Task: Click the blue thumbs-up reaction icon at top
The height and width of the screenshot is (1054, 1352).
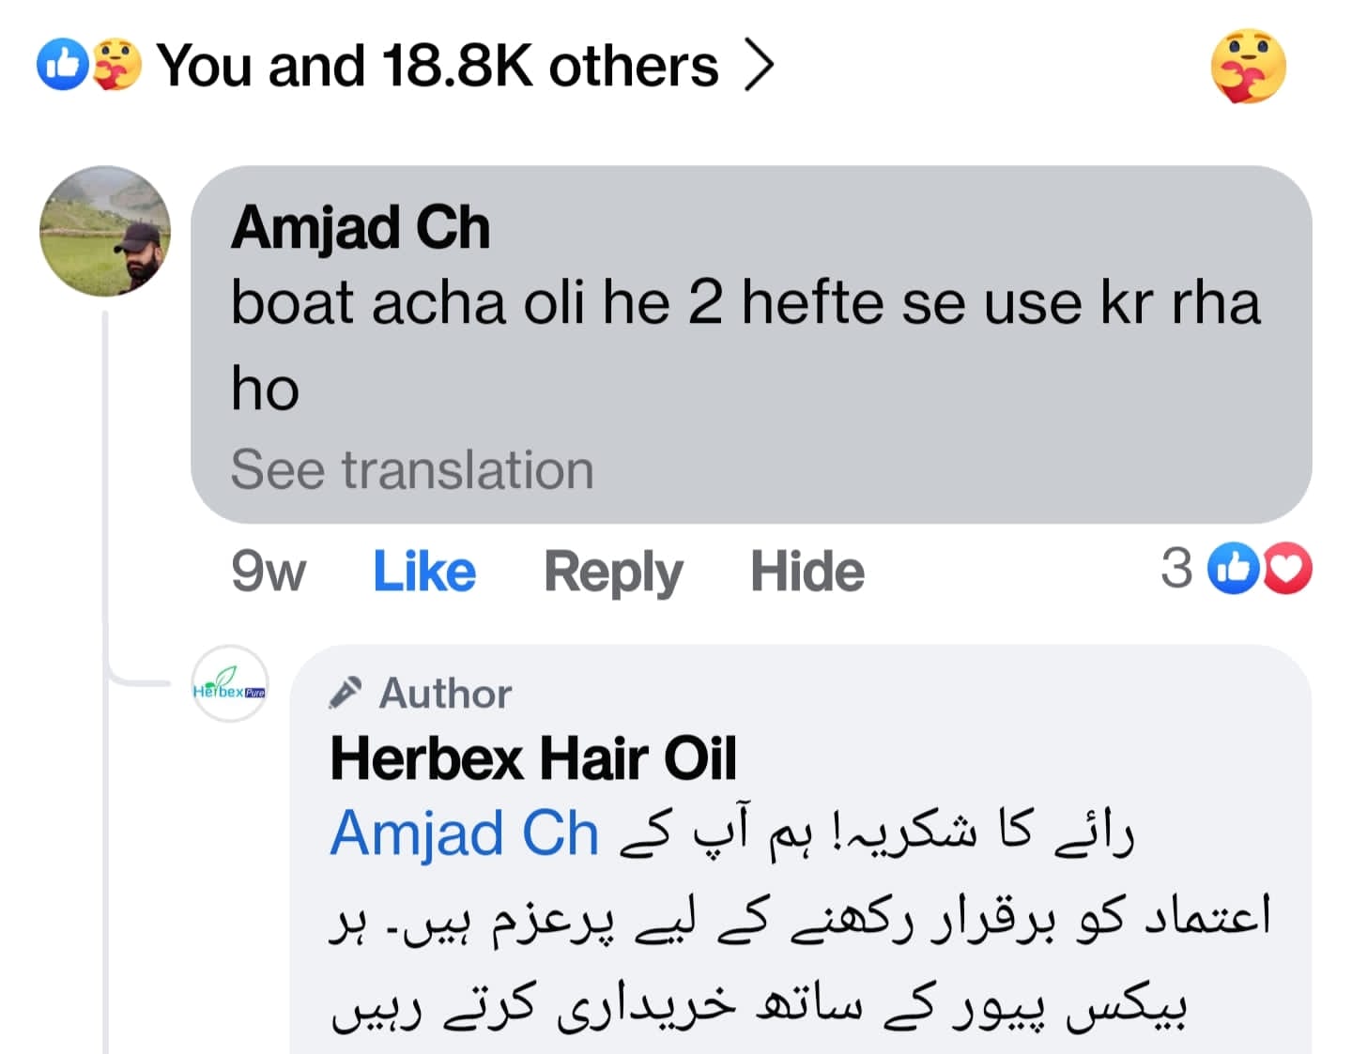Action: [x=62, y=66]
